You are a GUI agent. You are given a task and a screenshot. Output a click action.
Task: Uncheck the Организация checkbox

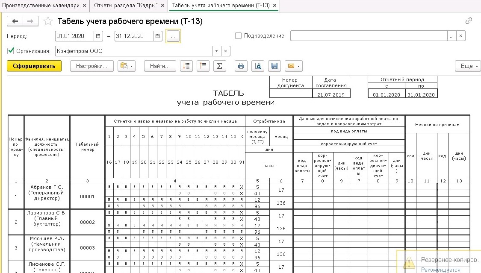(x=11, y=51)
